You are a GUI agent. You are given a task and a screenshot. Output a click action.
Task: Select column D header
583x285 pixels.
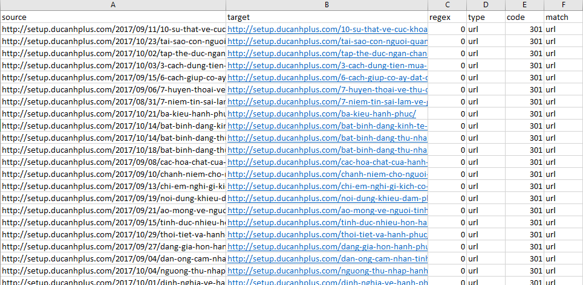point(486,5)
